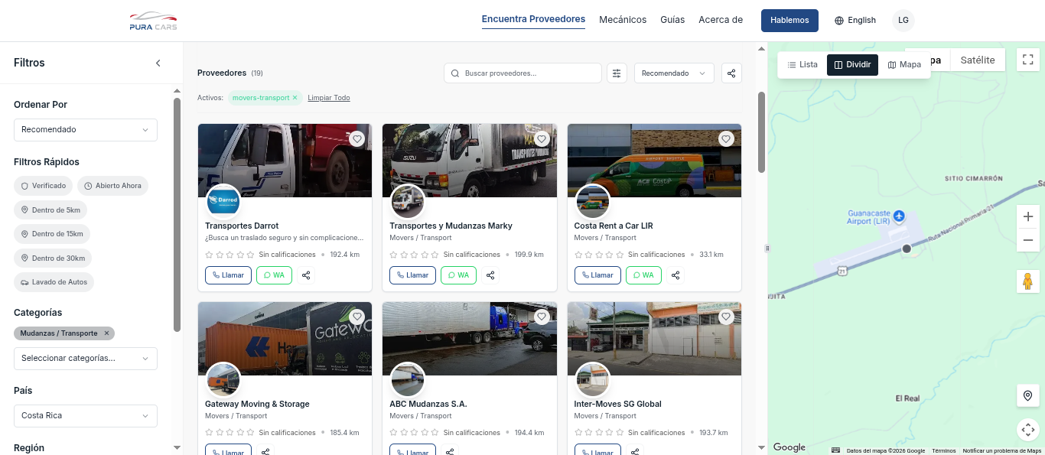WhatsApp Costa Rent a Car LIR via WA
This screenshot has width=1045, height=455.
643,275
